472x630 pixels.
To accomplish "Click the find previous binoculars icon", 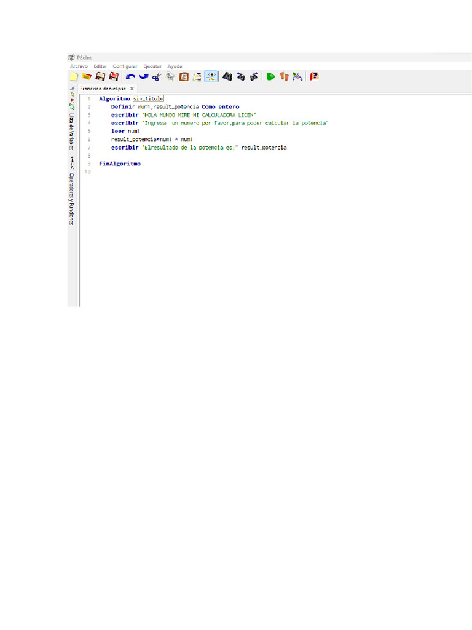I will pyautogui.click(x=241, y=76).
